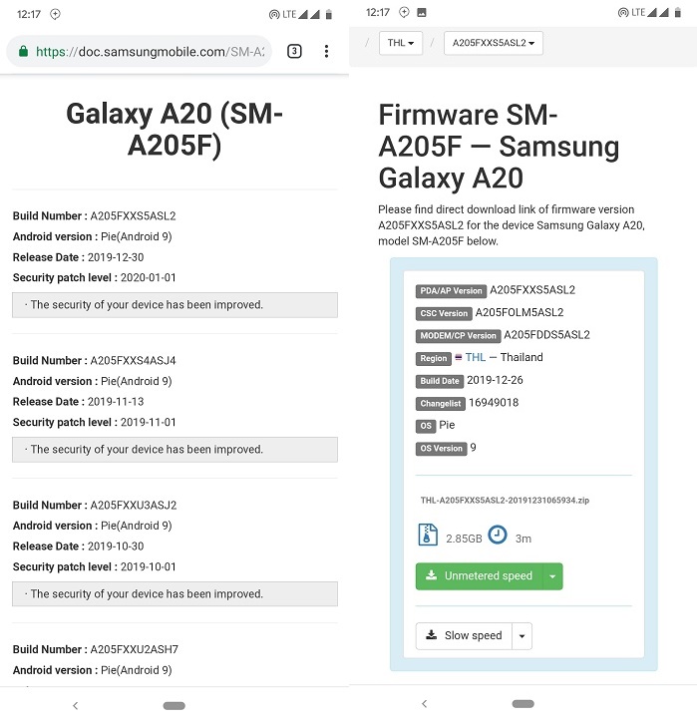Viewport: 697px width, 725px height.
Task: Expand the Unmetered speed arrow options
Action: 552,576
